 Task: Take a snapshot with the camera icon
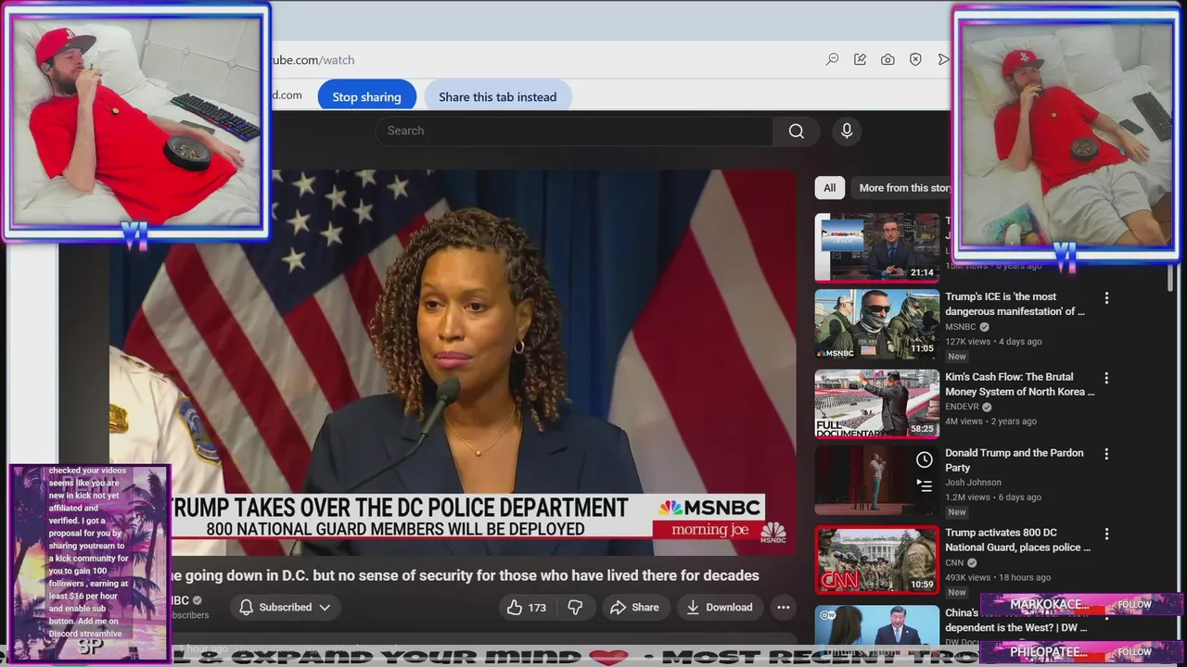[887, 59]
